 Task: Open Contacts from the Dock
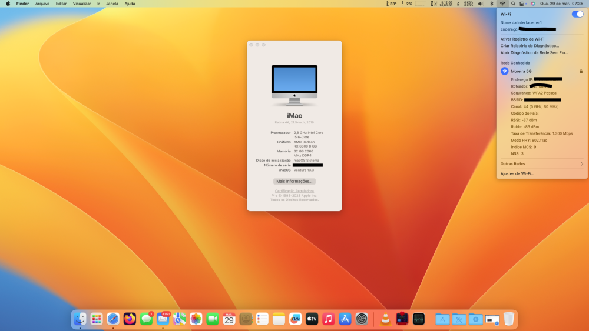[x=246, y=319]
